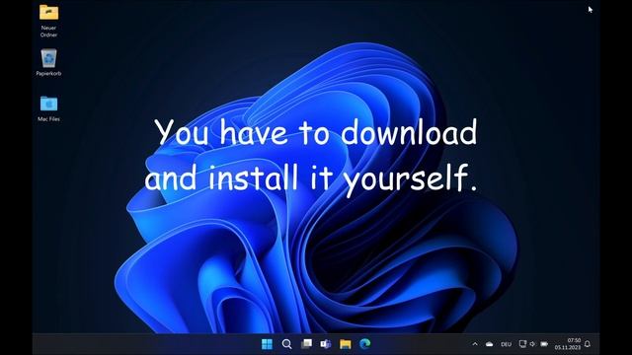
Task: Switch input language via DEU indicator
Action: [x=507, y=344]
